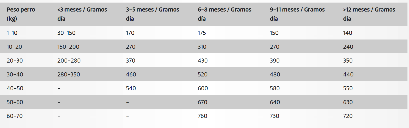The height and width of the screenshot is (128, 409).
Task: Select the '6-8 meses / Gramos día' header
Action: coord(224,14)
